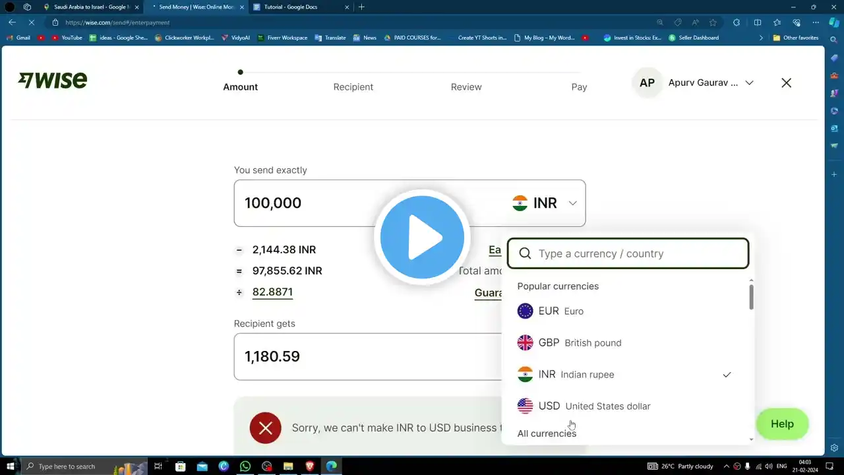Open the Help chat button

[782, 424]
